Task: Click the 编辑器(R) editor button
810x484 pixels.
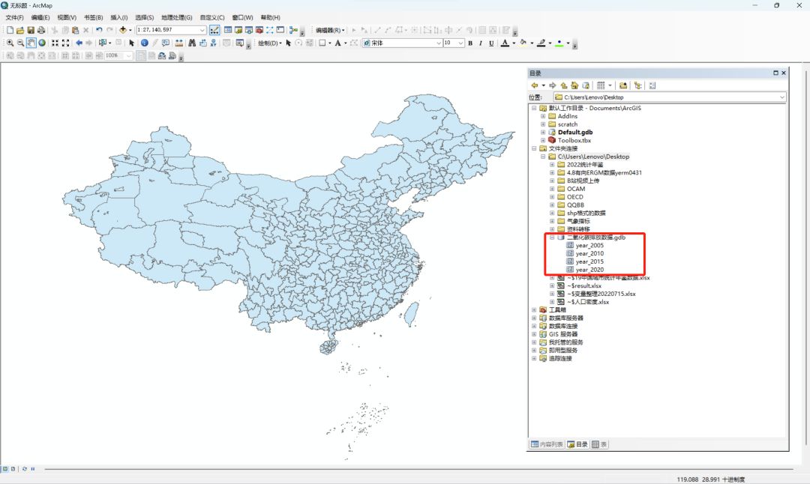Action: coord(328,30)
